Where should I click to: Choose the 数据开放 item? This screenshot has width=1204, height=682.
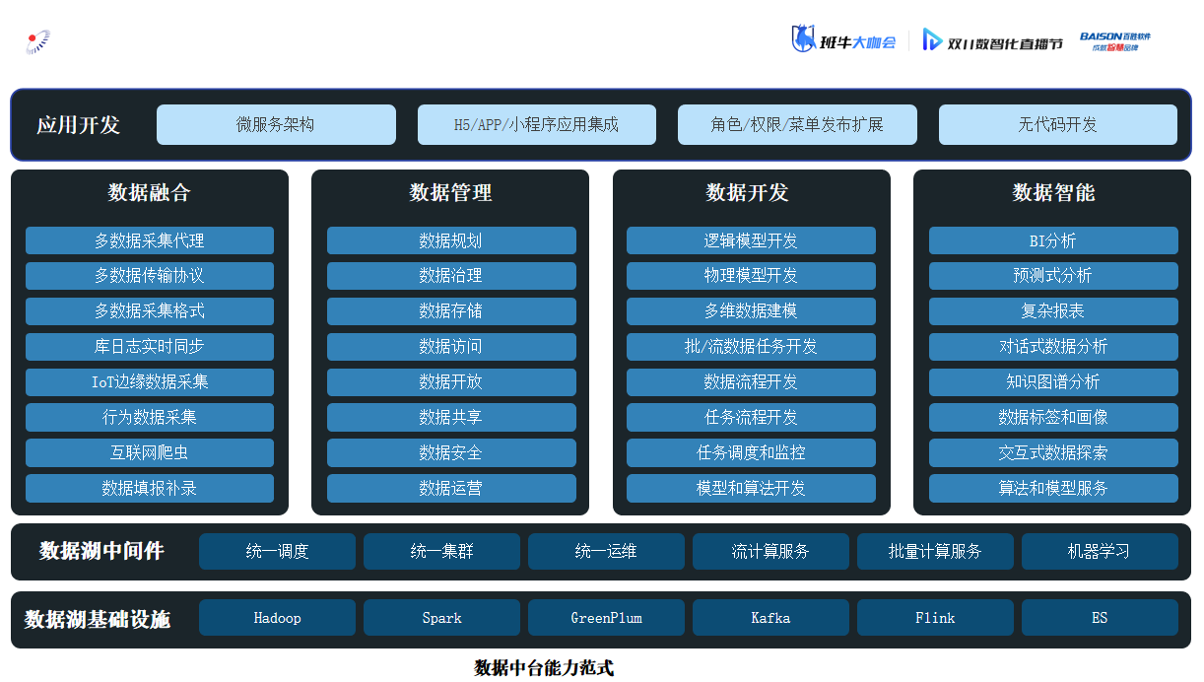tap(451, 382)
